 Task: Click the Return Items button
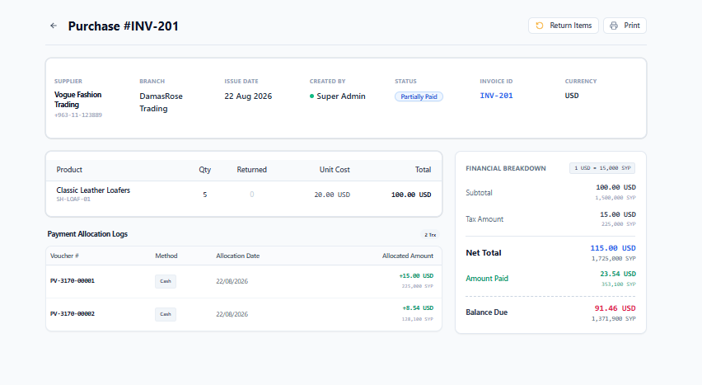(564, 26)
